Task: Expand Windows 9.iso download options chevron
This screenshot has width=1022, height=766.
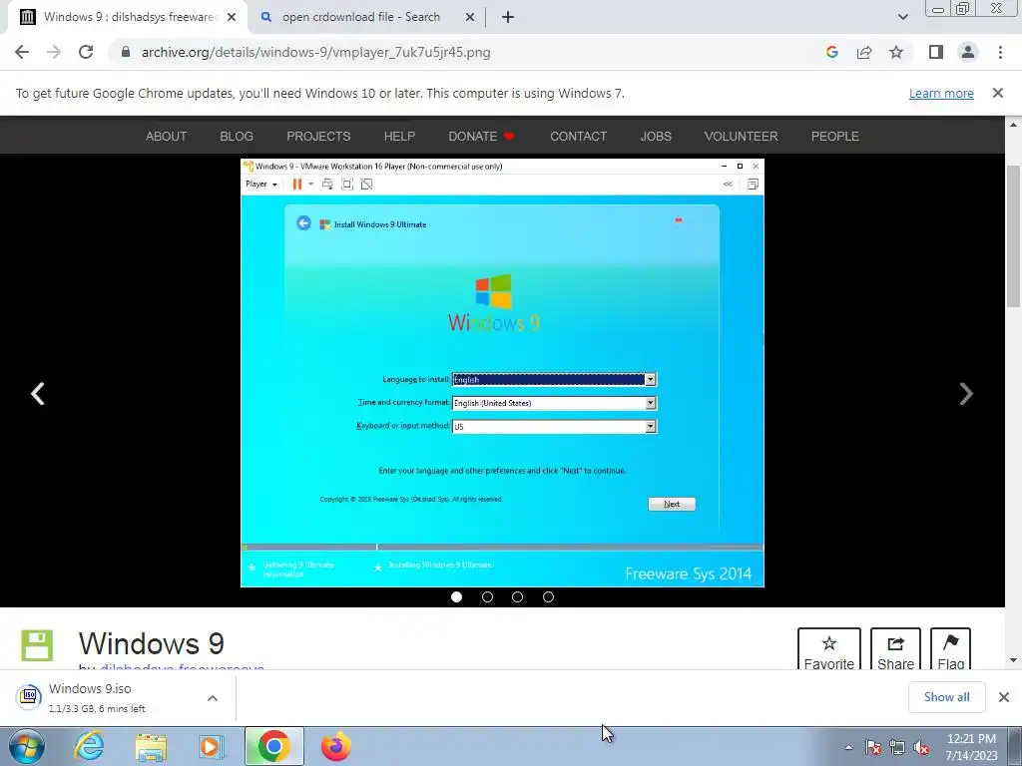Action: [x=213, y=697]
